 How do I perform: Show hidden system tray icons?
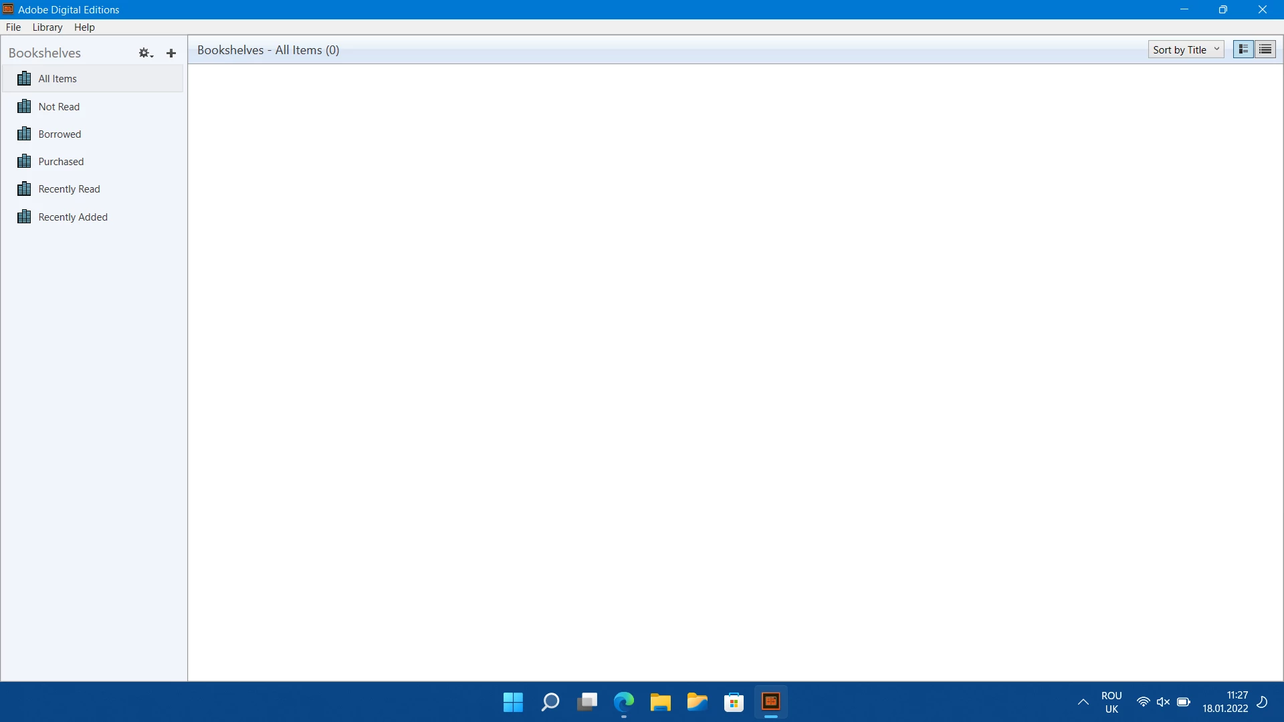[1083, 702]
